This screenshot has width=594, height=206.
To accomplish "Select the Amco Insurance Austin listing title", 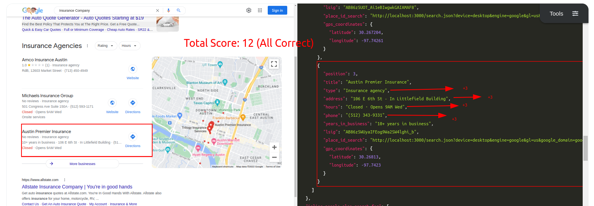I will 44,60.
